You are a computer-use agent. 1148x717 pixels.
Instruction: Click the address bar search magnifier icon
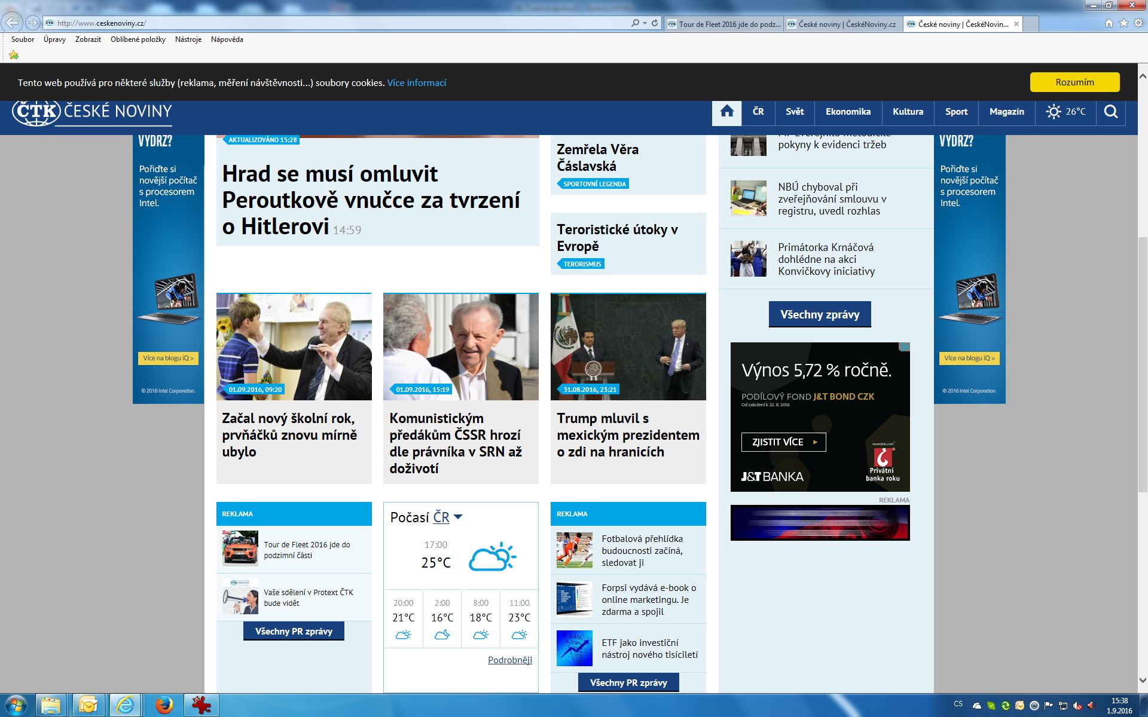[x=635, y=23]
